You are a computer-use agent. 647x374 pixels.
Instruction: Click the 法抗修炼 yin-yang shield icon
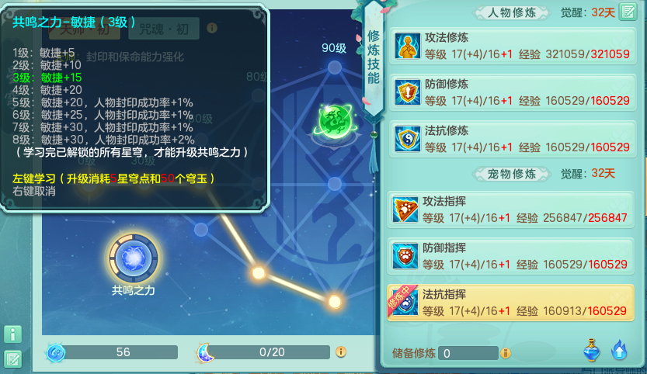pos(407,139)
